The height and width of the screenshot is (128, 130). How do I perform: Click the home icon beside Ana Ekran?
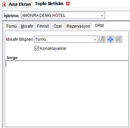click(4, 4)
